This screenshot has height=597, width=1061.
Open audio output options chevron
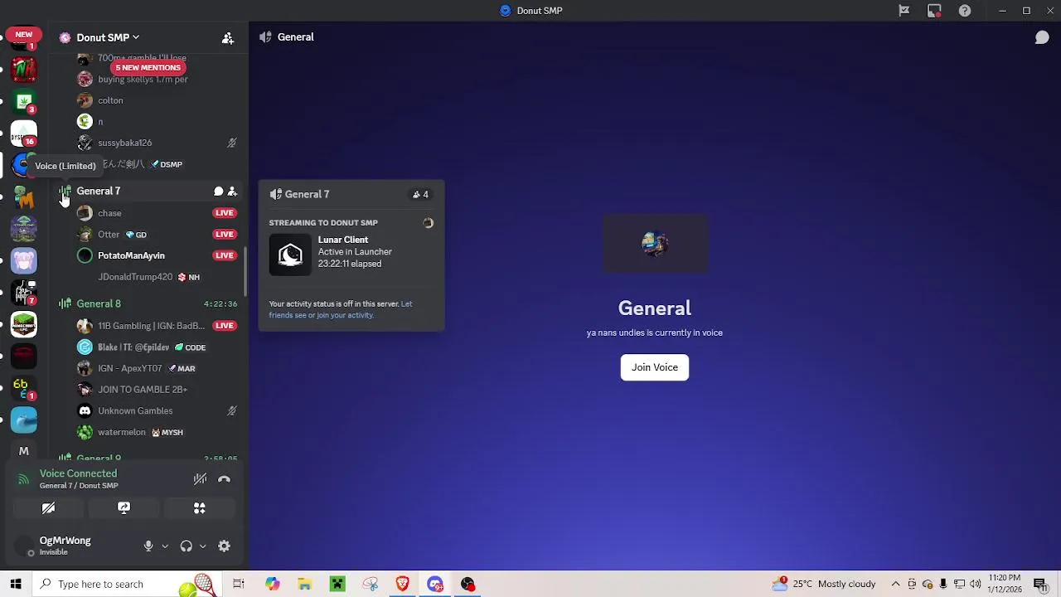(202, 546)
